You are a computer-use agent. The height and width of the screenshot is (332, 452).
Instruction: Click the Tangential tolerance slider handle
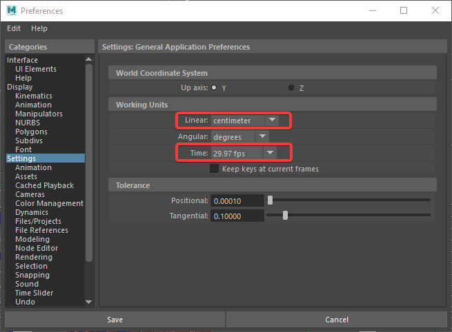(x=285, y=216)
